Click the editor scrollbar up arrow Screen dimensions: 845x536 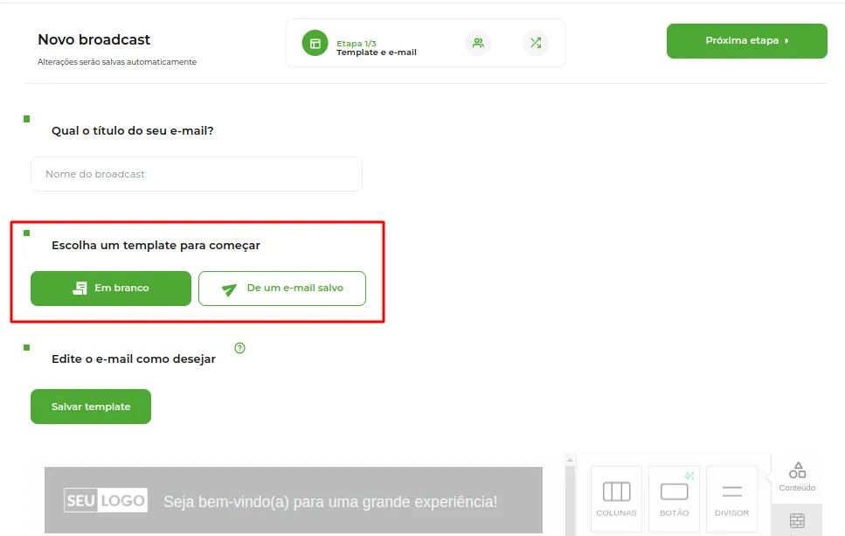pyautogui.click(x=570, y=460)
